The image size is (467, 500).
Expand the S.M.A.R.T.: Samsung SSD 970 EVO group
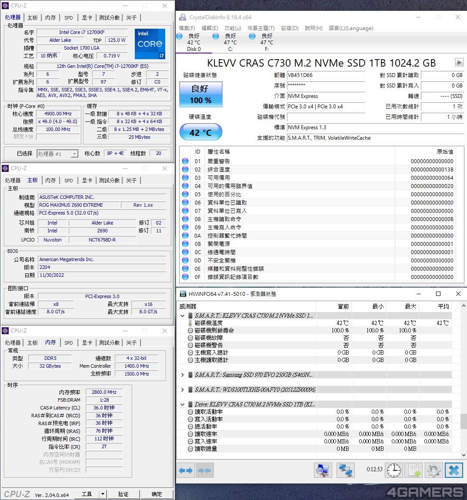(183, 375)
